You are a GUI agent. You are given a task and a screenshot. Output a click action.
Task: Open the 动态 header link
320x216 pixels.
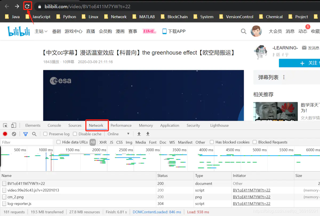tap(303, 31)
